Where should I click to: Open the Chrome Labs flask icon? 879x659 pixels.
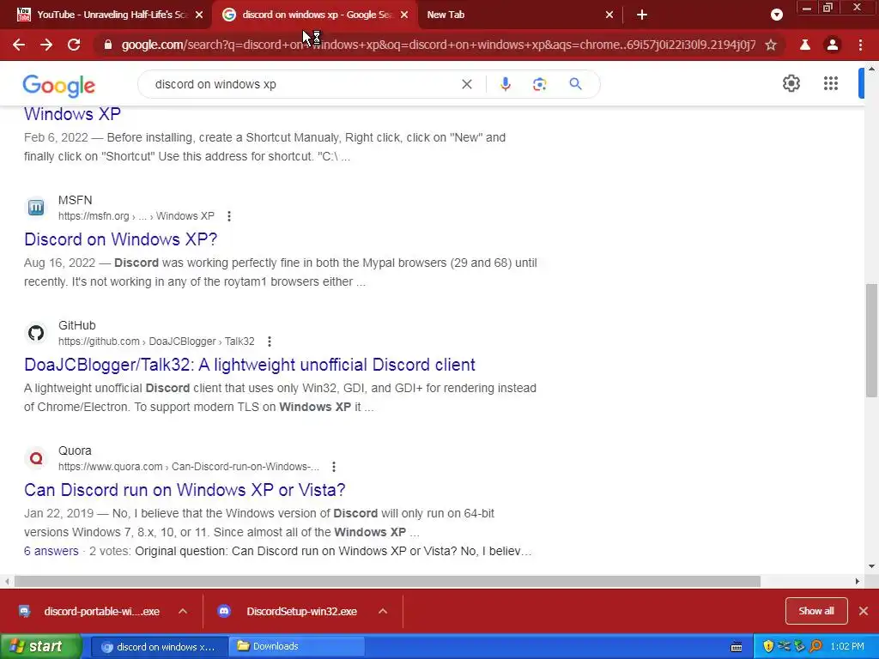click(x=805, y=45)
